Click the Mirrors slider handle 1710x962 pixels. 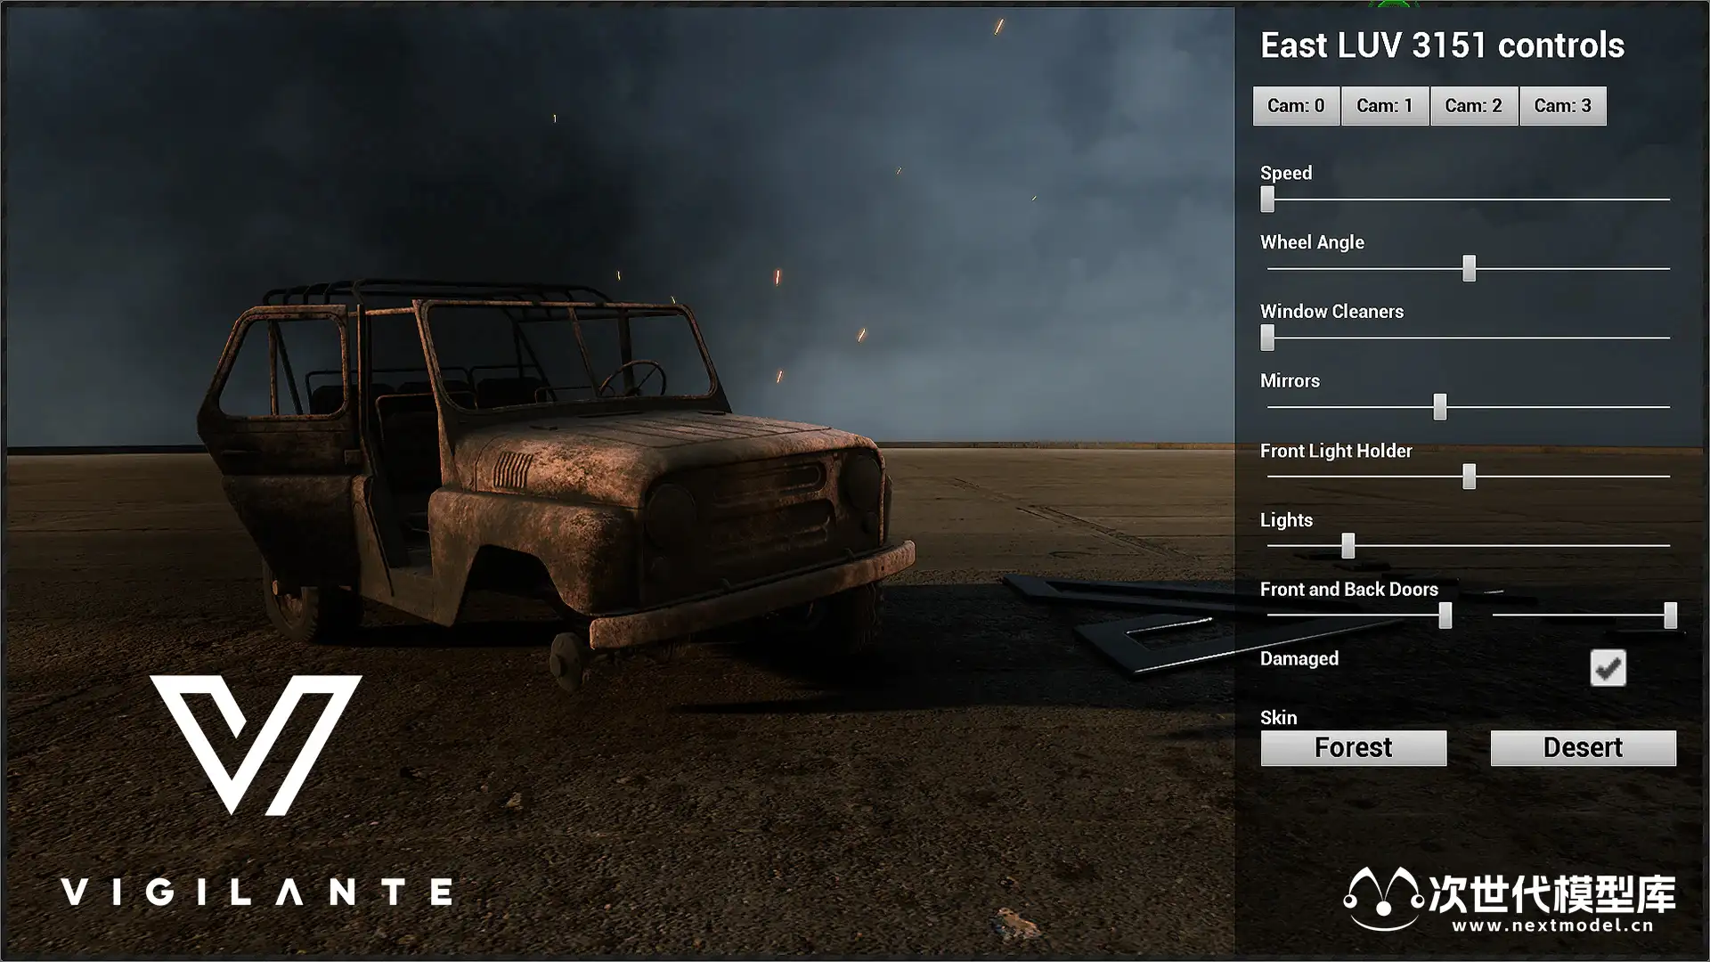point(1439,407)
